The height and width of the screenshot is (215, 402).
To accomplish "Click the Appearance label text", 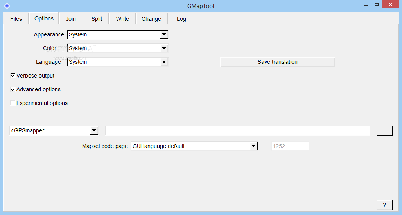I will pyautogui.click(x=49, y=34).
